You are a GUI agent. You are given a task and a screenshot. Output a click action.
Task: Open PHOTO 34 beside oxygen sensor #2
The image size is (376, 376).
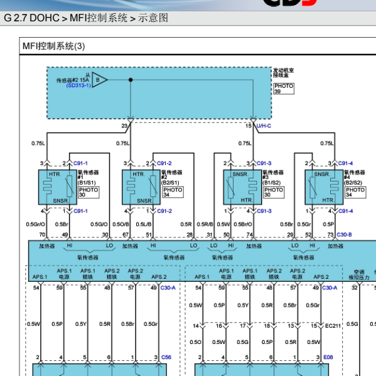point(173,192)
